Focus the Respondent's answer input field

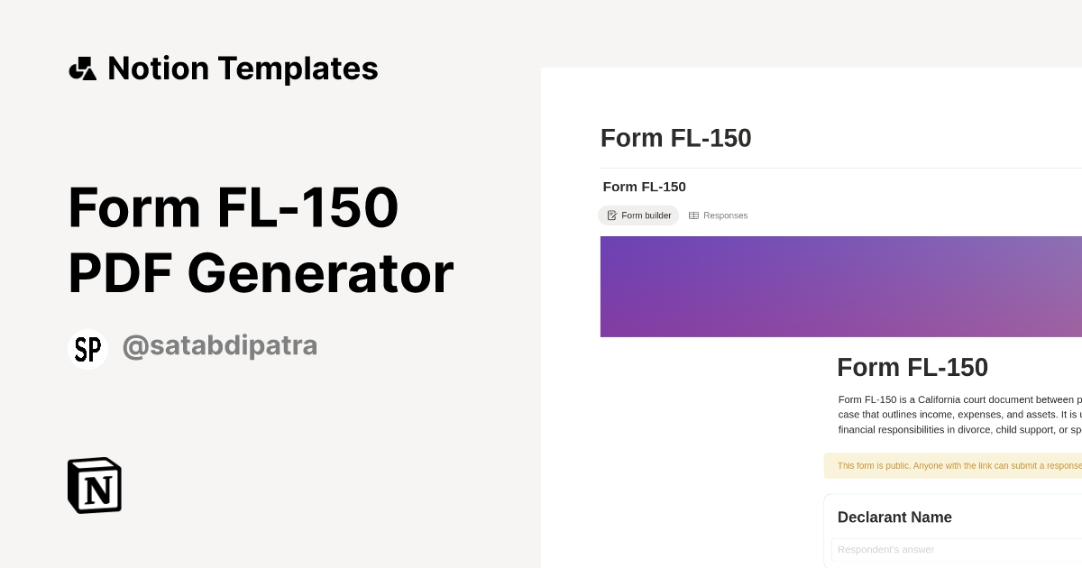(956, 550)
